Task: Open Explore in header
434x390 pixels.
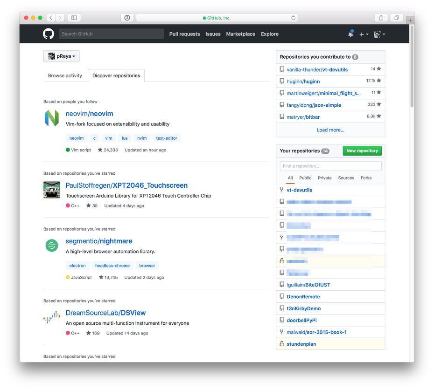Action: [x=270, y=34]
